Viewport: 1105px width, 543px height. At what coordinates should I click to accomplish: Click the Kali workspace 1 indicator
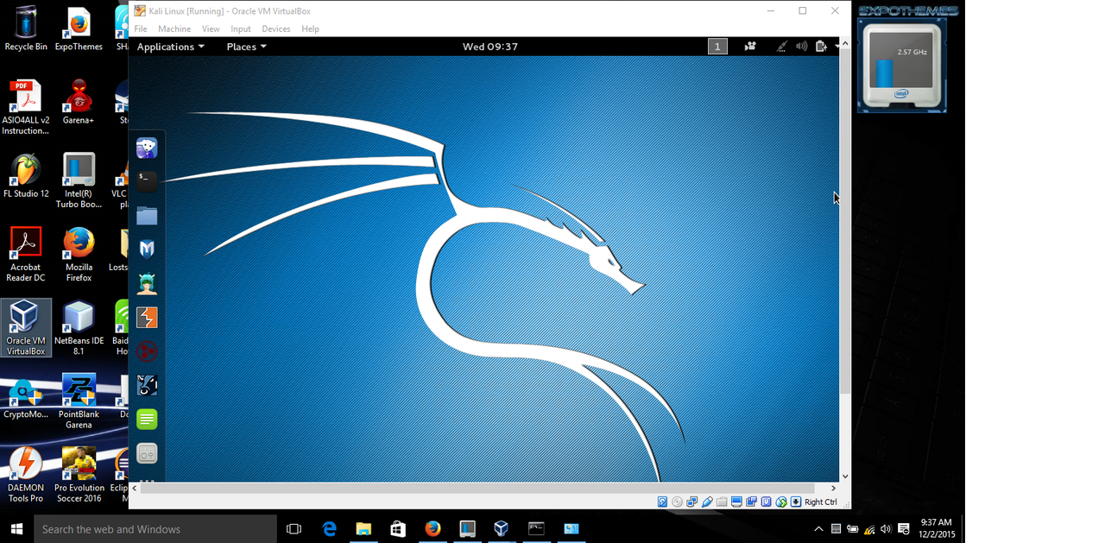(717, 47)
